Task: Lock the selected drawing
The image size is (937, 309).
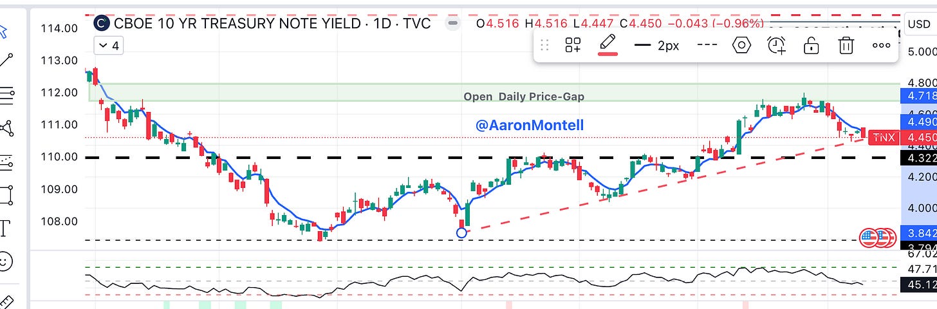Action: click(812, 45)
